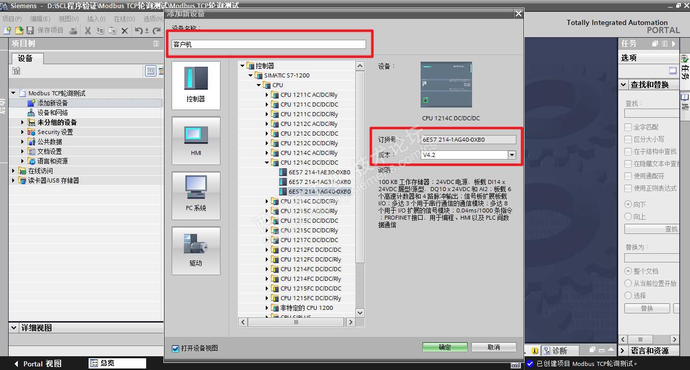Click the window icon in 选项 pane
This screenshot has width=690, height=370.
[x=673, y=71]
